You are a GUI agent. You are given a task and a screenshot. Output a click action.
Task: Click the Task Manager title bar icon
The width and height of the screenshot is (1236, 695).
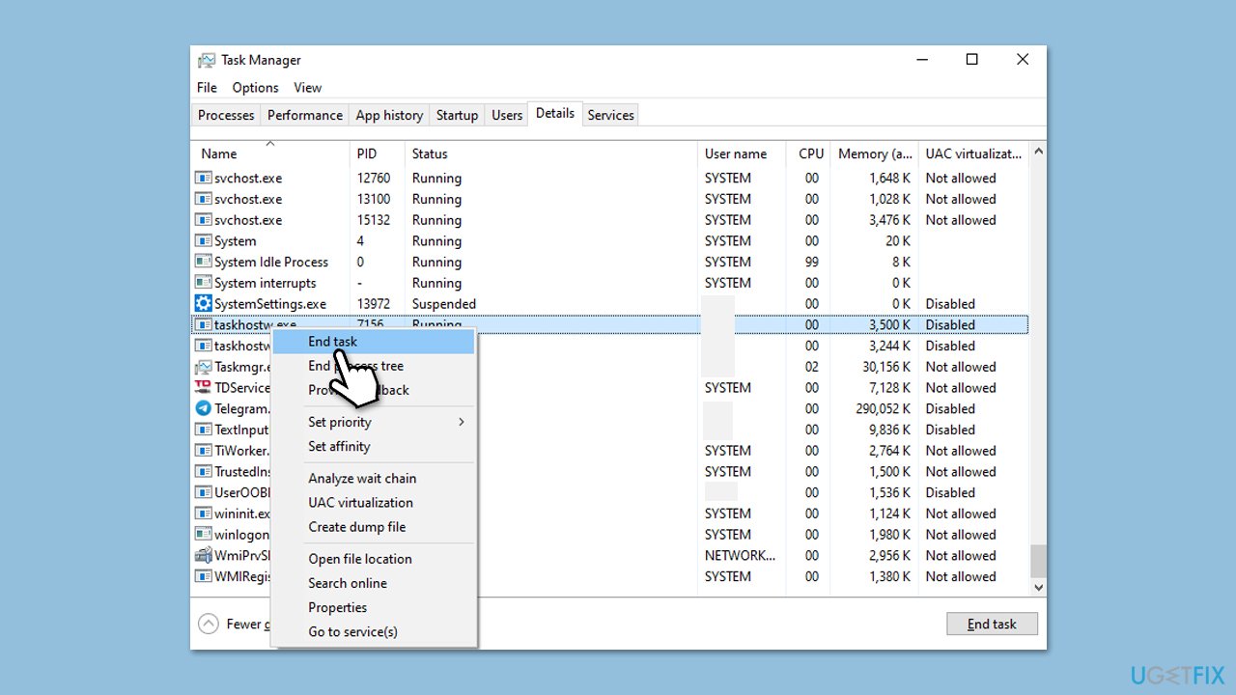pyautogui.click(x=207, y=60)
